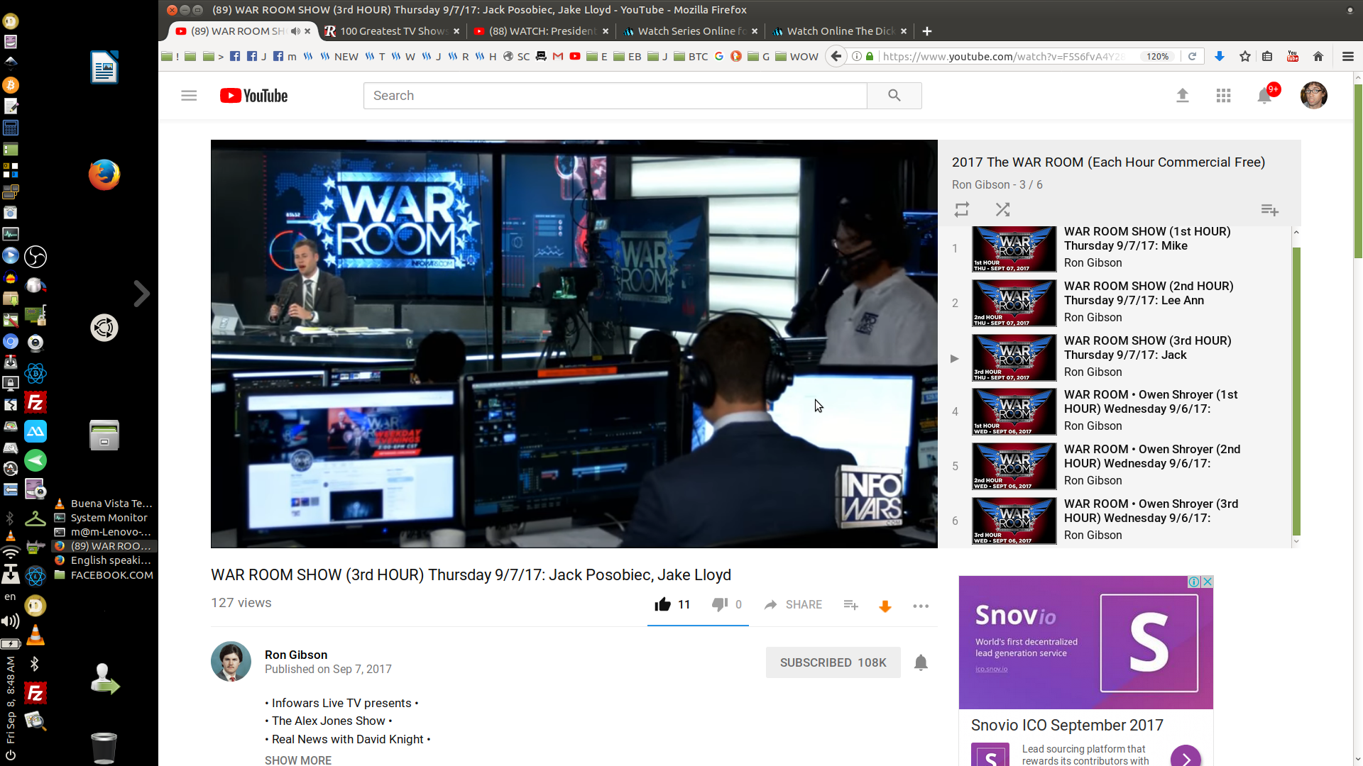Open the Firefox downloads arrow
The width and height of the screenshot is (1363, 766).
[x=1220, y=56]
